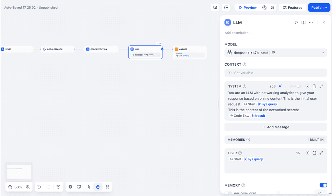
Task: View workflow run history via clock icon
Action: click(x=58, y=187)
